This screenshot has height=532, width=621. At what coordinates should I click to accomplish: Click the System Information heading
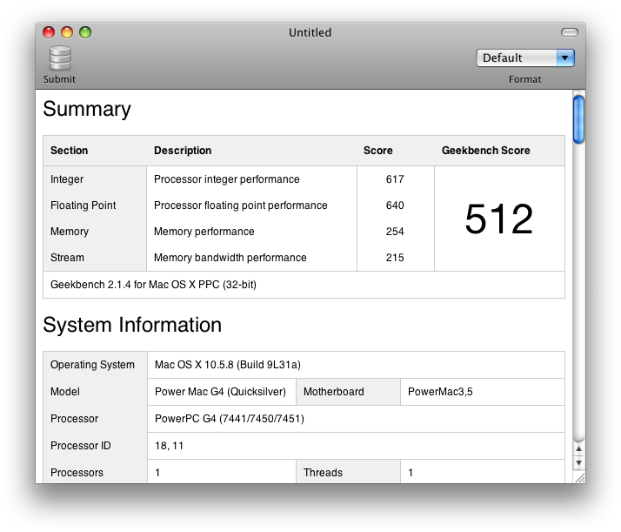(132, 325)
